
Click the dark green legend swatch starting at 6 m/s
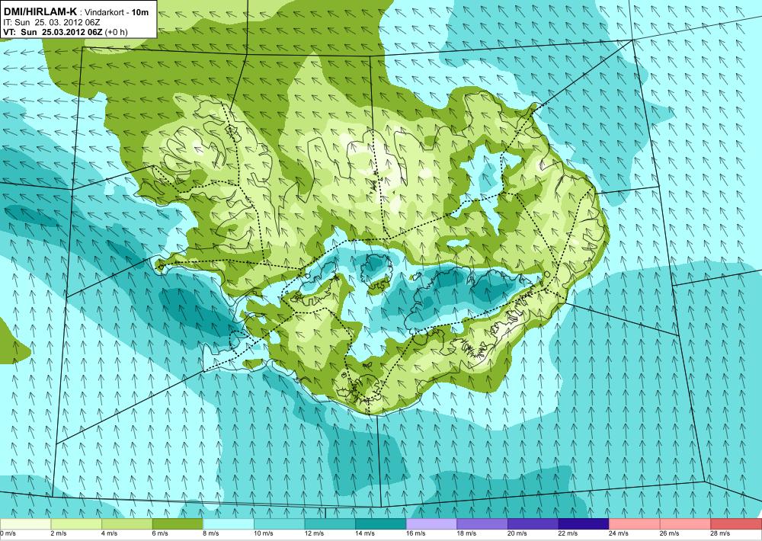(x=178, y=524)
